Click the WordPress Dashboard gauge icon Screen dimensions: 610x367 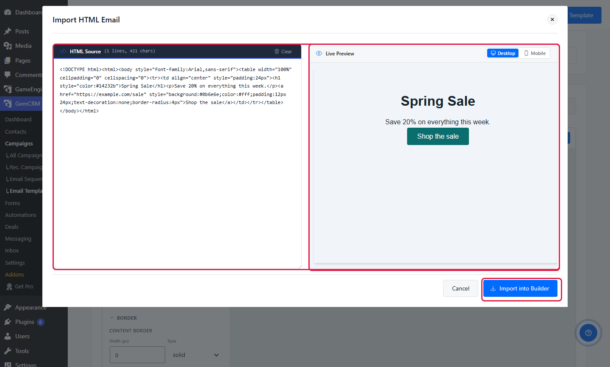[8, 12]
